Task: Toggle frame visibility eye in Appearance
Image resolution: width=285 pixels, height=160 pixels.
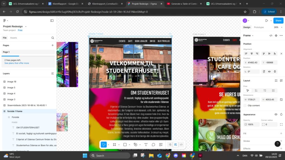Action: [x=276, y=114]
